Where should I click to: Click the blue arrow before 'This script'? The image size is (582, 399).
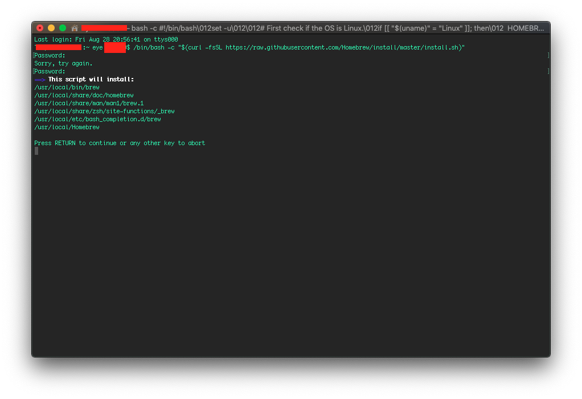40,80
